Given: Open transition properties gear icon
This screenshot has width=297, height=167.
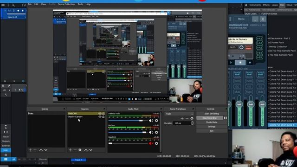Looking at the screenshot, I should 192,118.
